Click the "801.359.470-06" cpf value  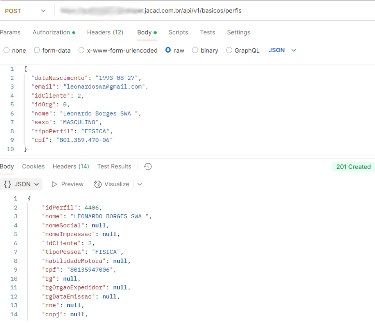pyautogui.click(x=84, y=140)
